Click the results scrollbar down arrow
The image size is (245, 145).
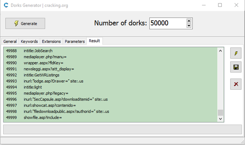click(x=220, y=119)
